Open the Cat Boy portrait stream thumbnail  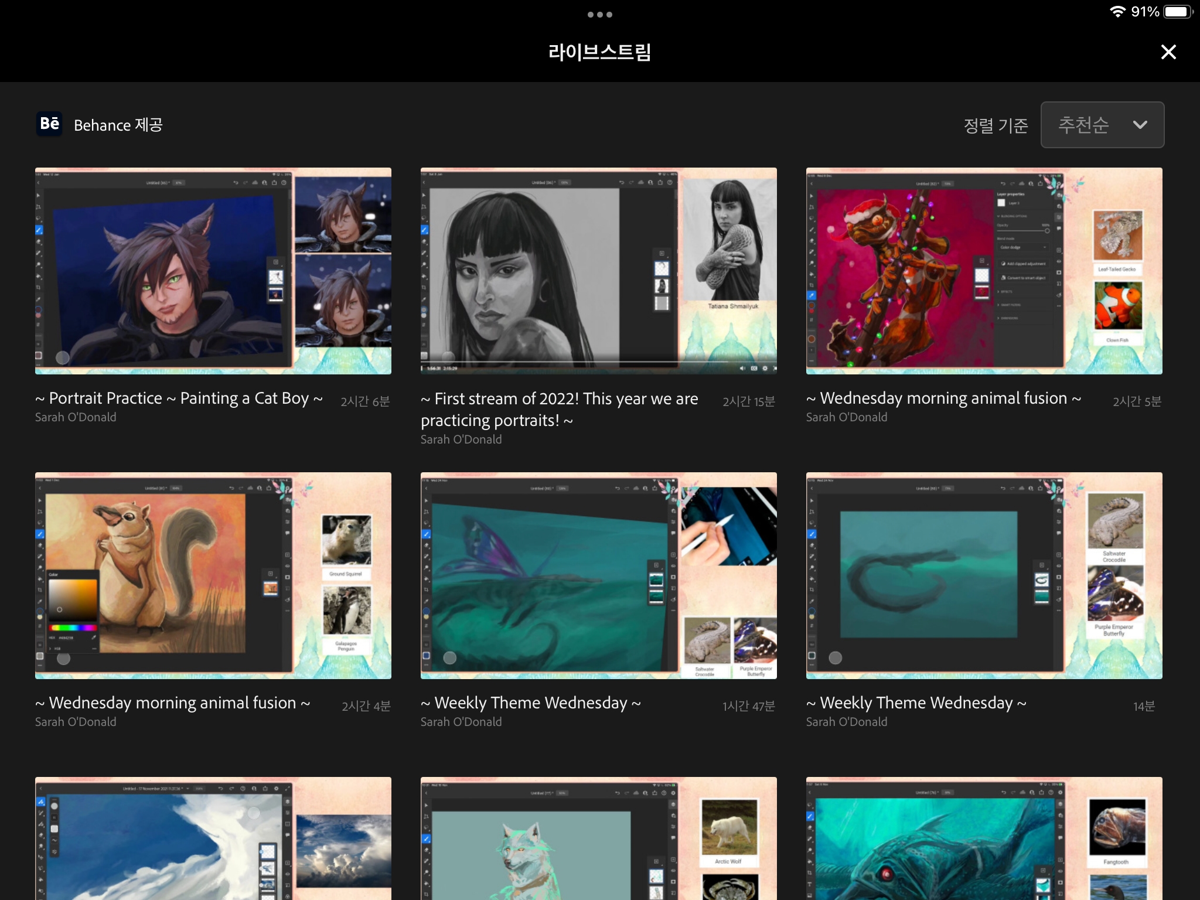[213, 271]
